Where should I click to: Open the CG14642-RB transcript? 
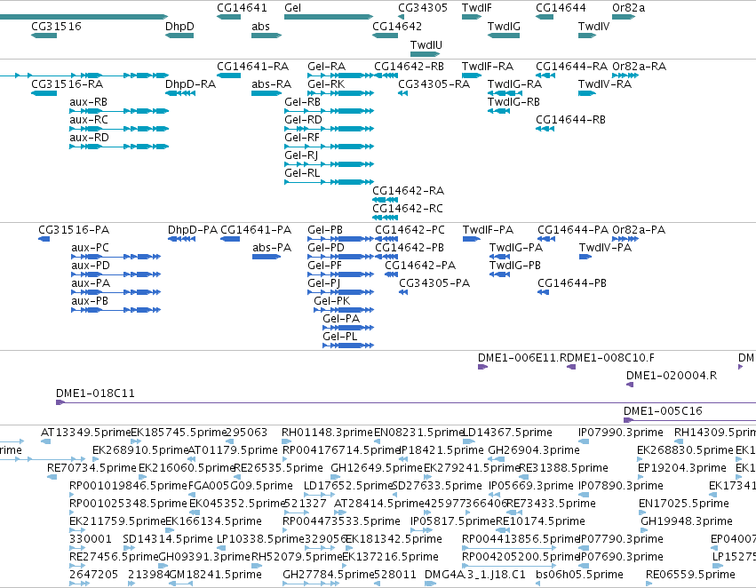386,75
